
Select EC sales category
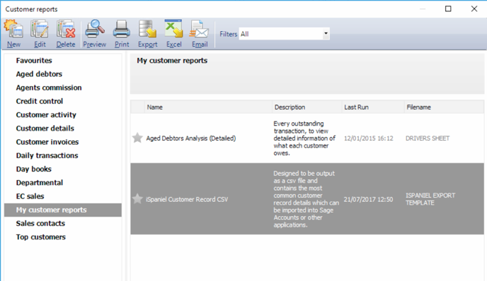(x=30, y=196)
